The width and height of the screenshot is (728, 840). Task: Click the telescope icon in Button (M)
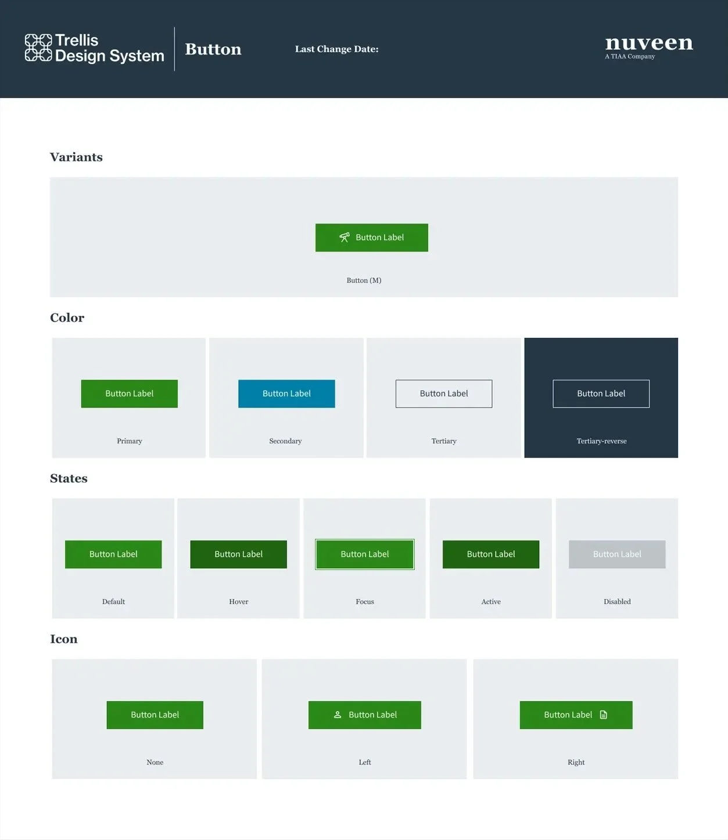(345, 237)
